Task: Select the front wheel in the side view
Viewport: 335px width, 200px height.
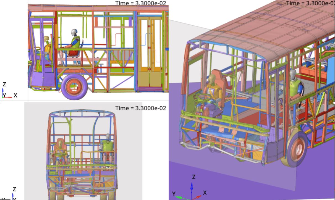Action: coord(74,86)
